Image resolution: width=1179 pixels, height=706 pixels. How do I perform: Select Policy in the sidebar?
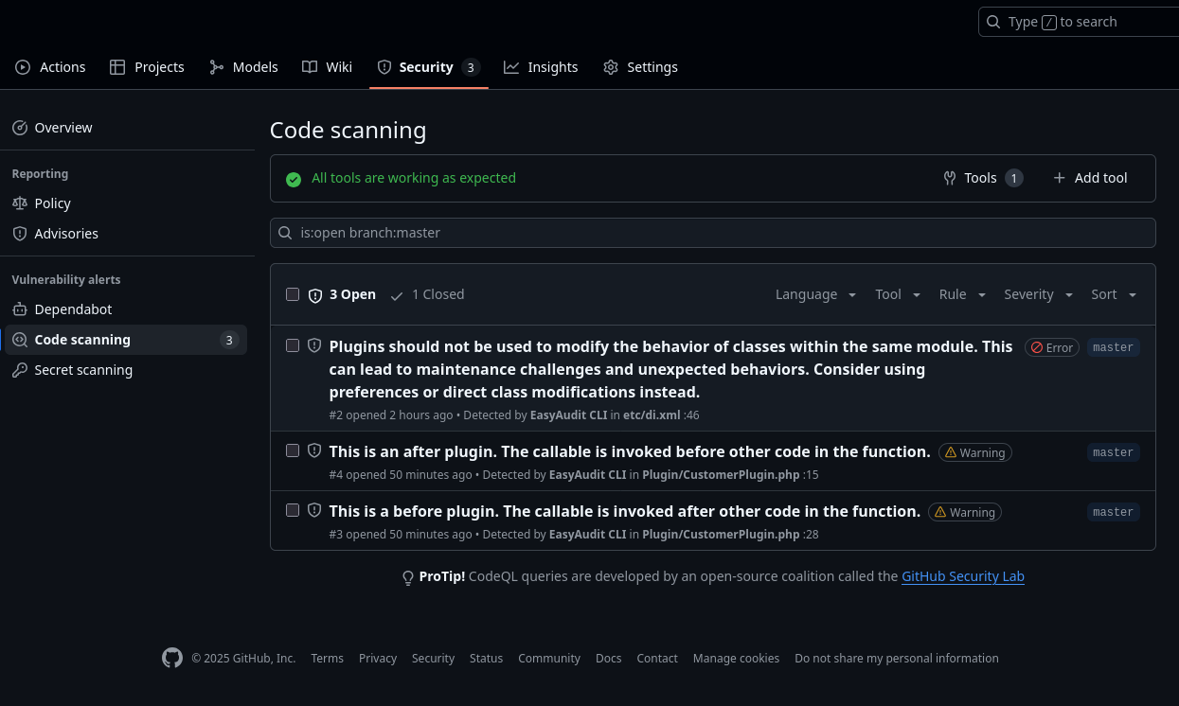click(127, 203)
